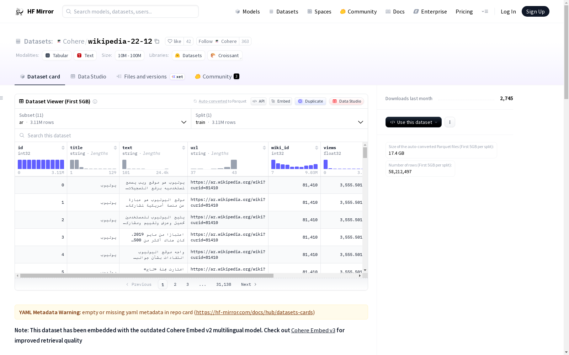Open Spaces in the top navigation
Image resolution: width=569 pixels, height=355 pixels.
click(x=319, y=11)
